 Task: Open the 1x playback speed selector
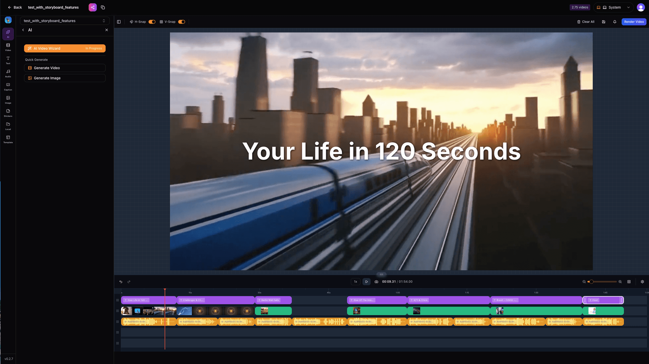coord(355,282)
